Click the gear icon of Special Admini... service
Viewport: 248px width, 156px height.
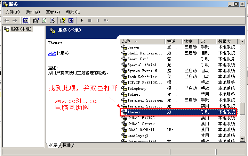click(124, 65)
